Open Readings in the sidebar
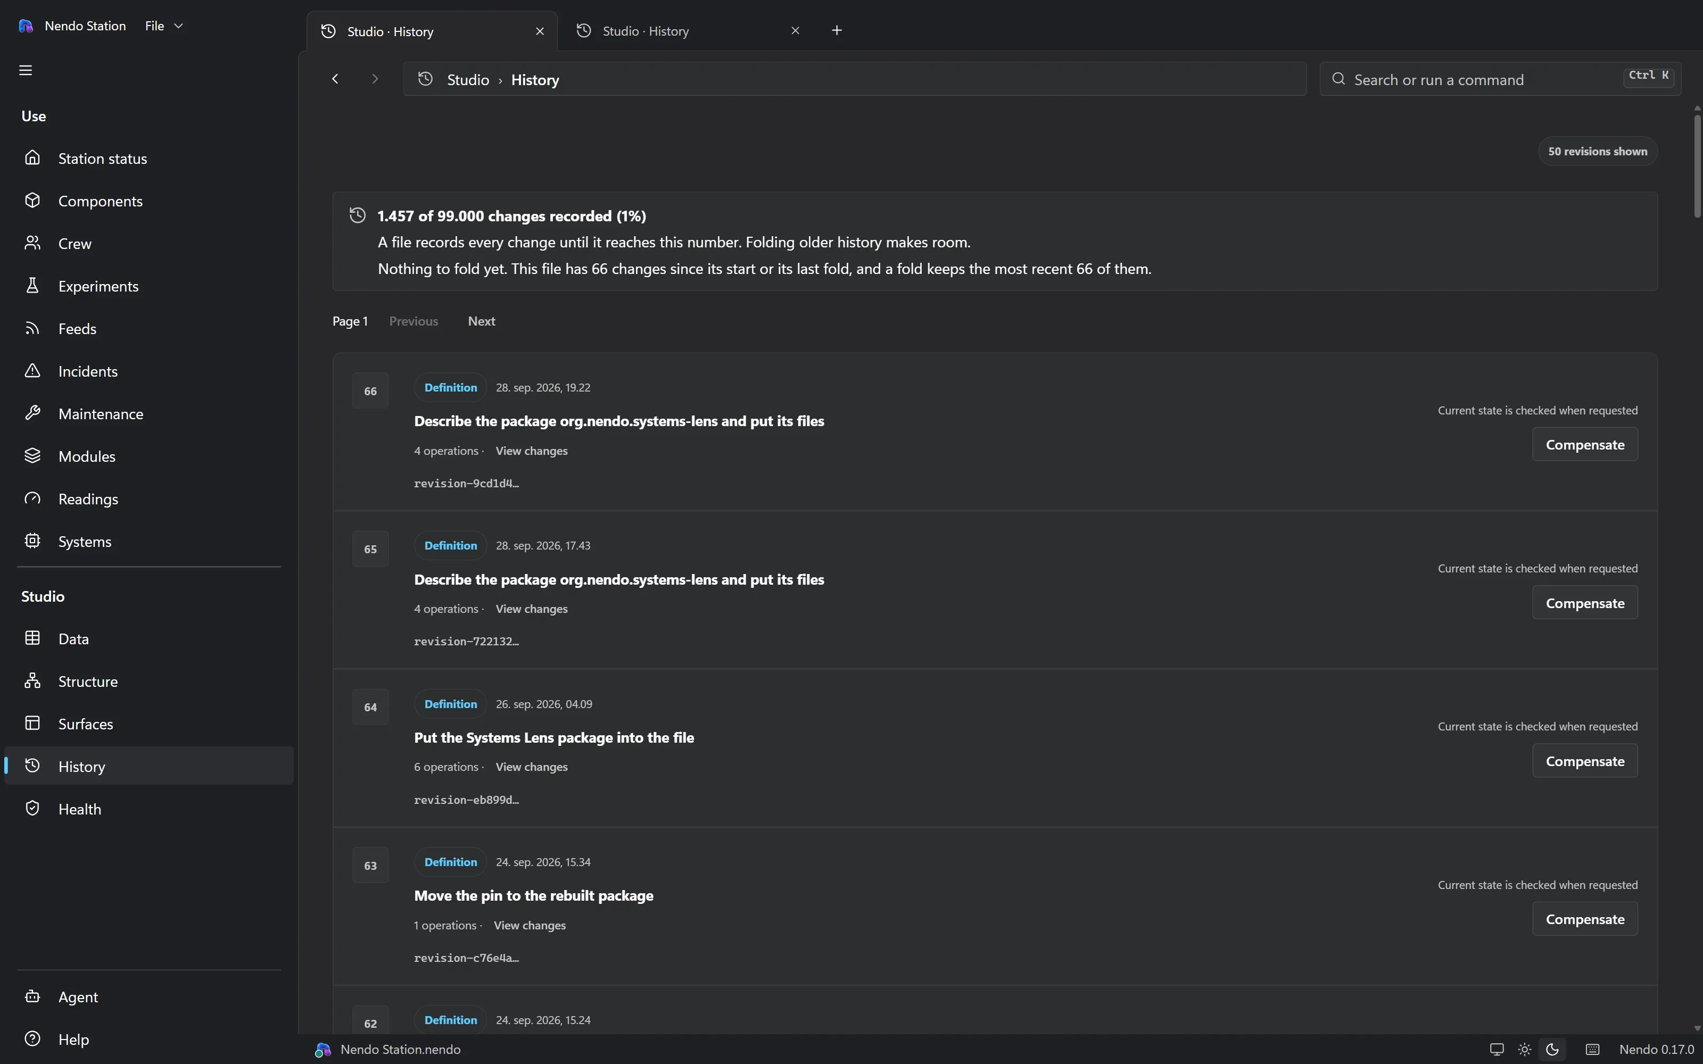The image size is (1703, 1064). coord(148,499)
